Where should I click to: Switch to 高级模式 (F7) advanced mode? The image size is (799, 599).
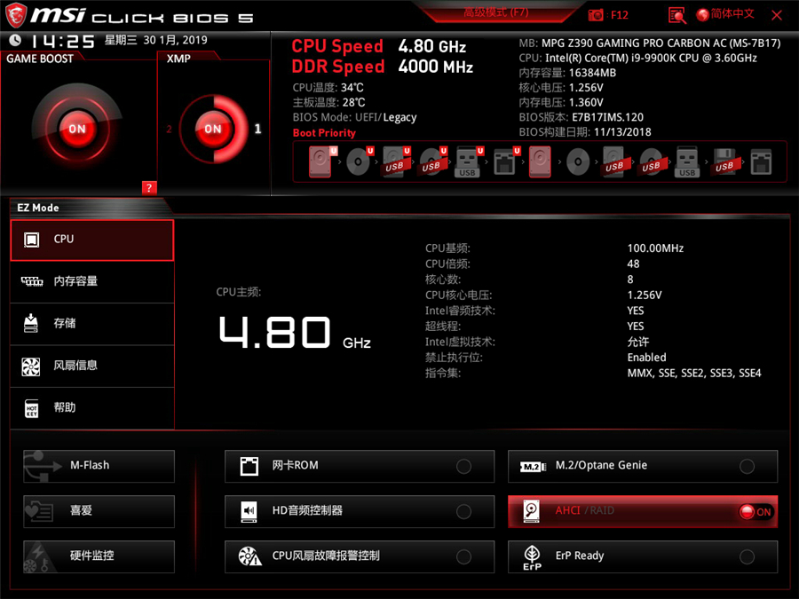[495, 12]
